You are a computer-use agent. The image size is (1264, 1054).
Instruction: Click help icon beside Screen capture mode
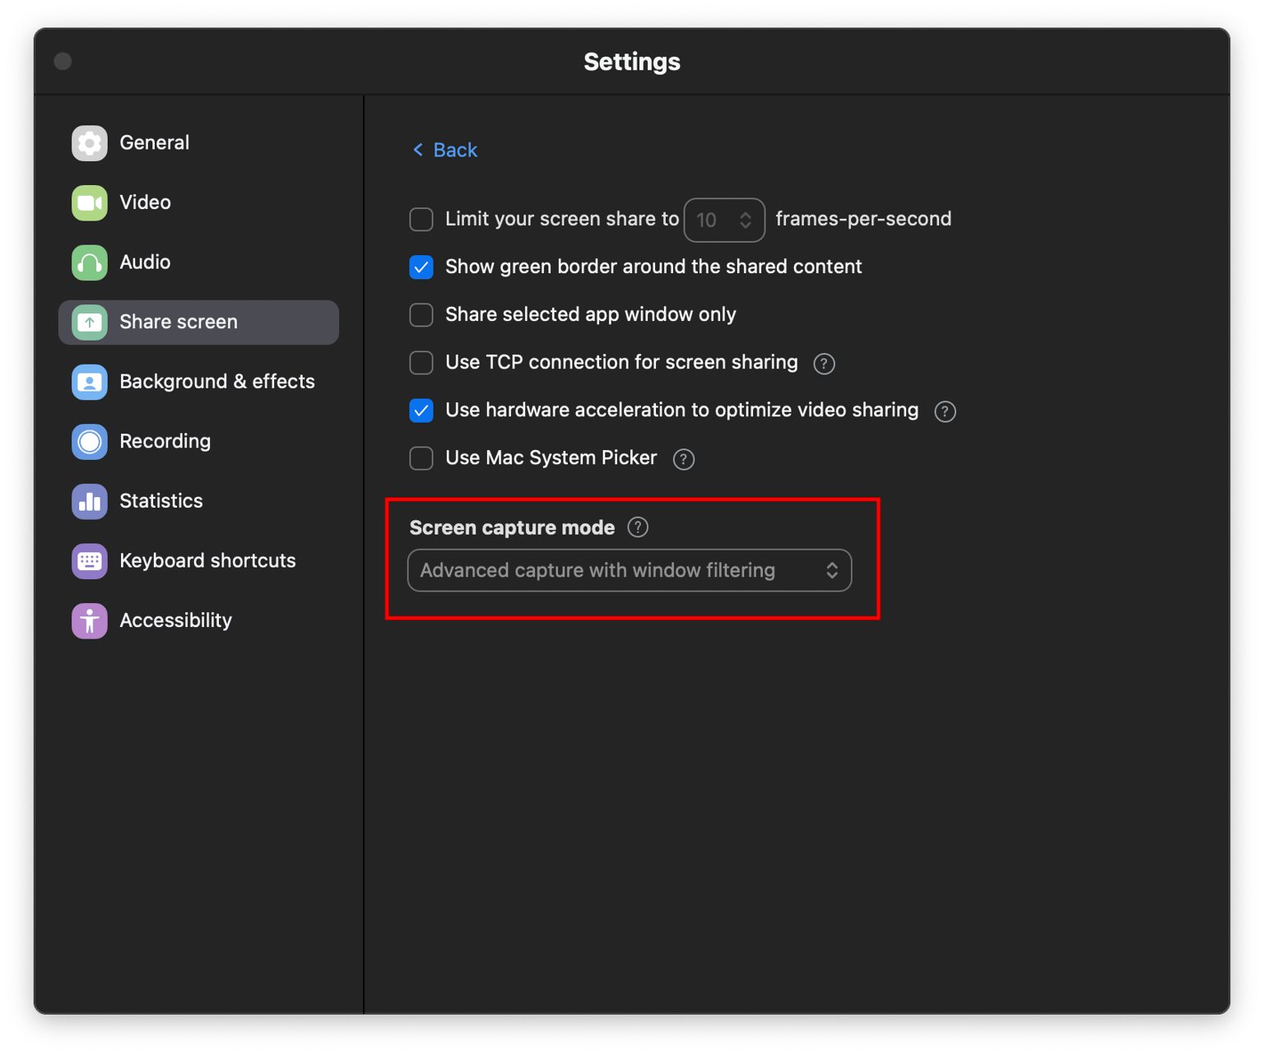click(638, 527)
